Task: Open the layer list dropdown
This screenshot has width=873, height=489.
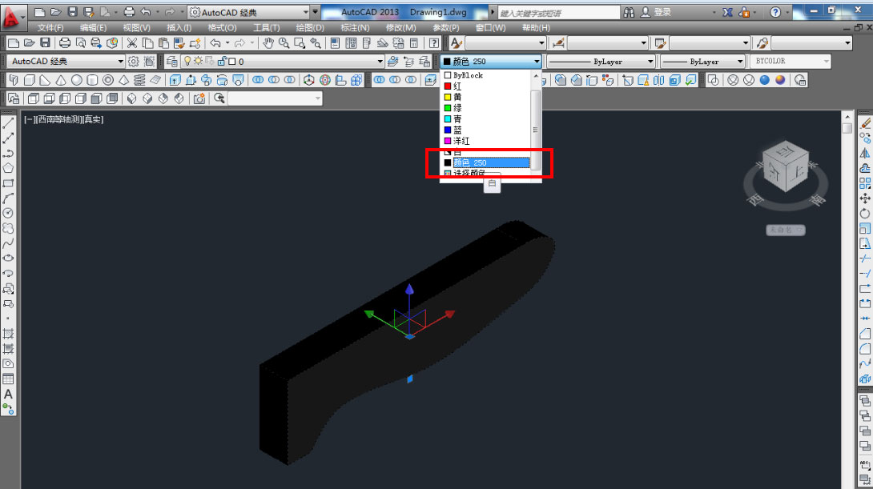Action: pos(380,62)
